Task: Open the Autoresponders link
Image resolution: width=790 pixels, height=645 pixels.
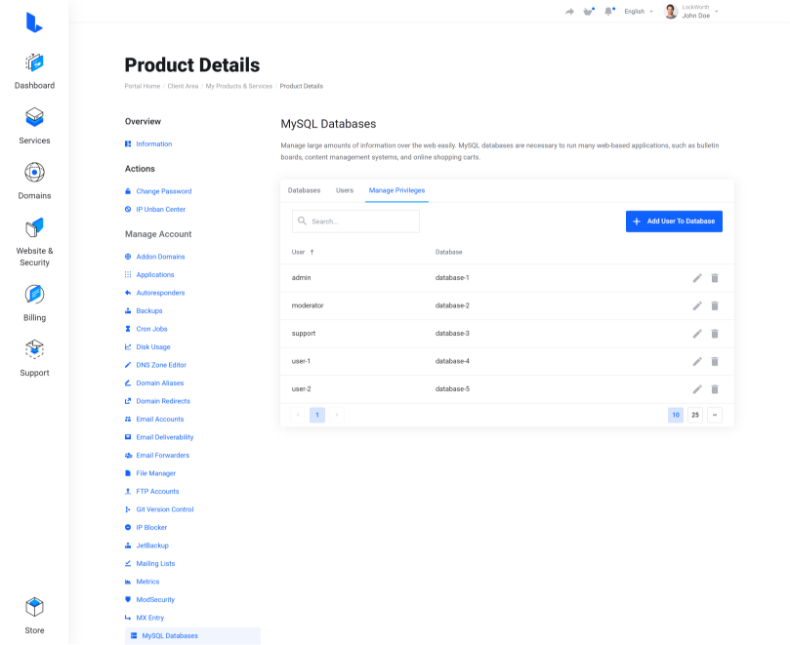Action: point(160,293)
